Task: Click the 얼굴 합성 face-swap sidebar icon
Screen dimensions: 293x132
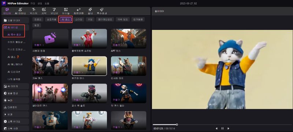Action: [x=5, y=93]
